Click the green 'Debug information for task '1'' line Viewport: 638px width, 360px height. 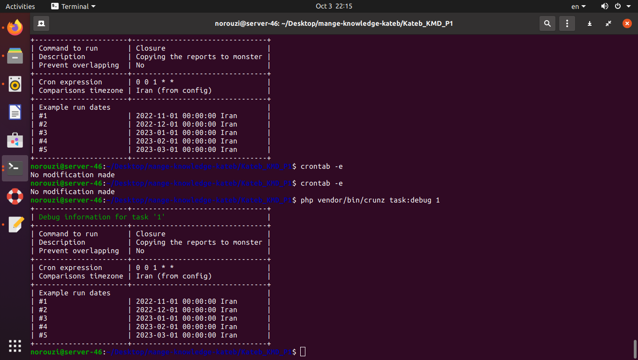102,217
